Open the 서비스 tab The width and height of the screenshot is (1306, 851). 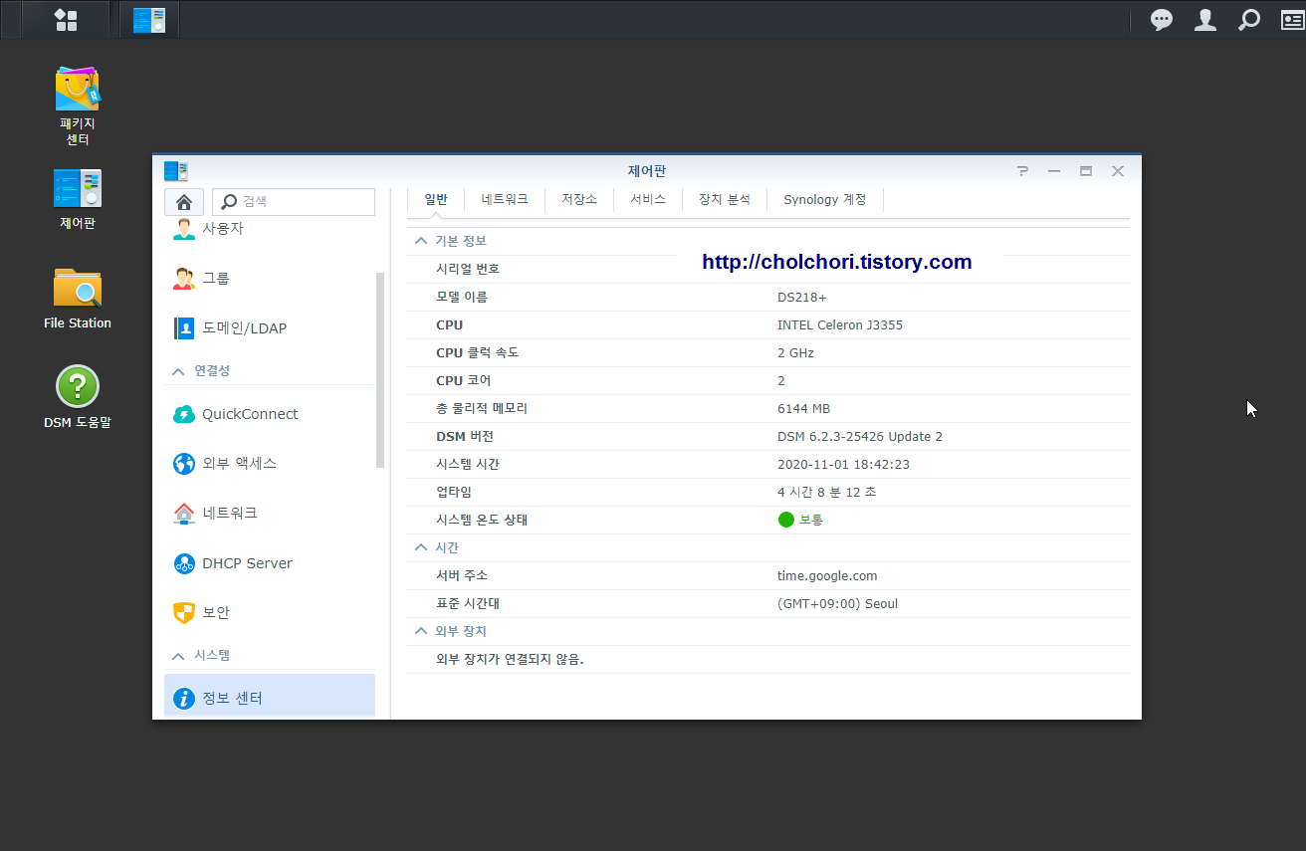point(648,200)
